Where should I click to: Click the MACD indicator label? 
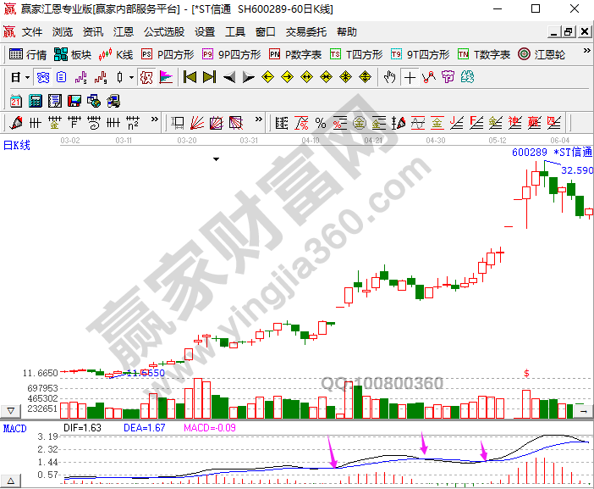pos(14,428)
